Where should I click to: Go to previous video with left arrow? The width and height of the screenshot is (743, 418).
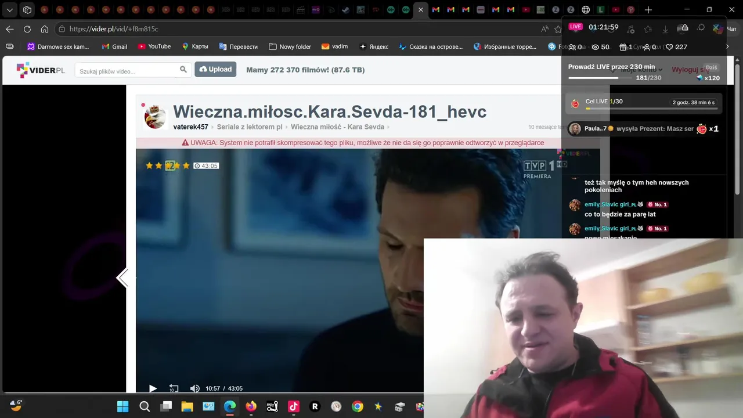tap(122, 278)
